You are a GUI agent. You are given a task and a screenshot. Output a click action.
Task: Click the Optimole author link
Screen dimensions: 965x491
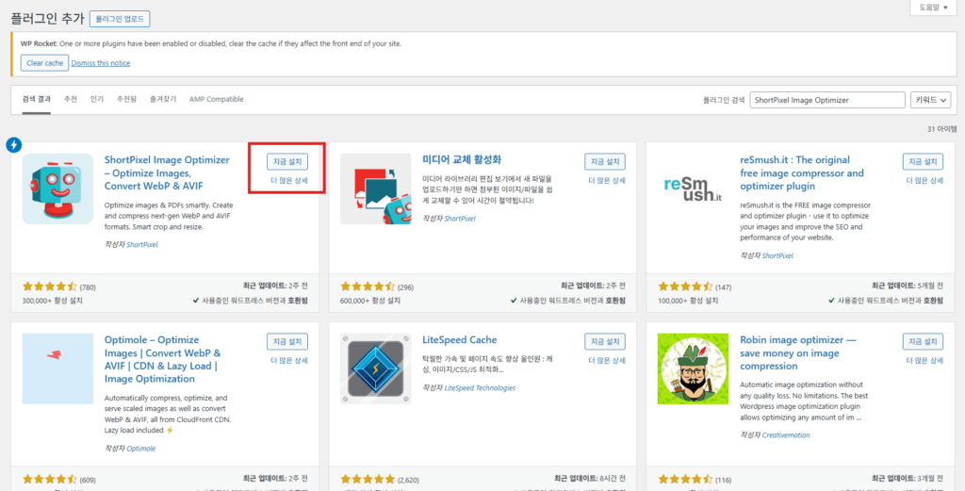point(141,449)
